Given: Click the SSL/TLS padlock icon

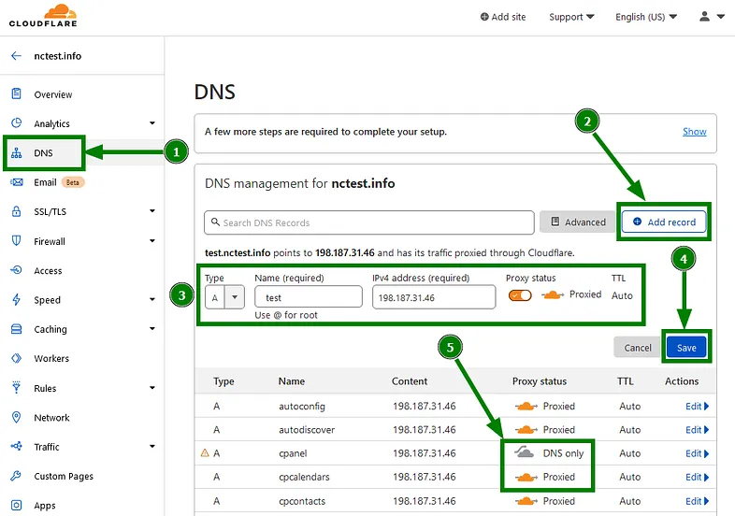Looking at the screenshot, I should coord(17,211).
